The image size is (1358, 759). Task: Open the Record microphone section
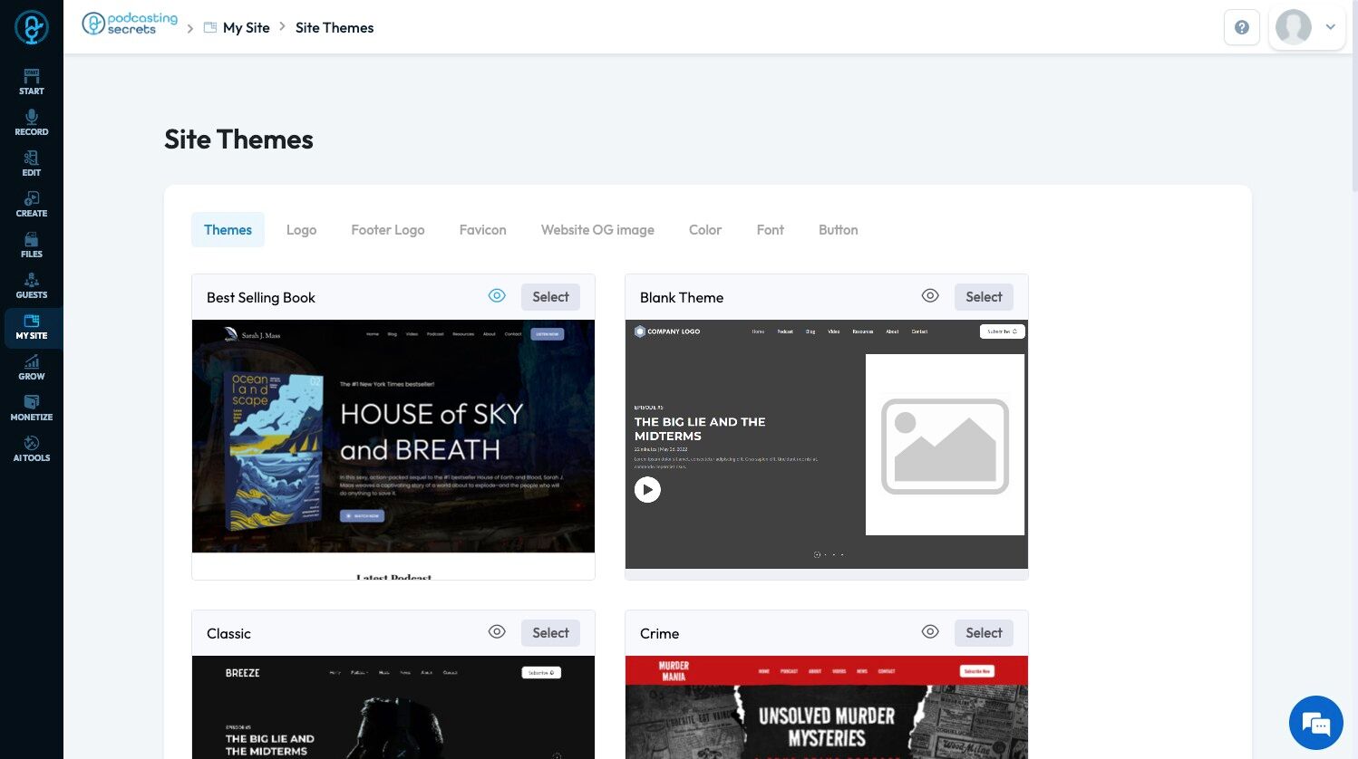(32, 122)
